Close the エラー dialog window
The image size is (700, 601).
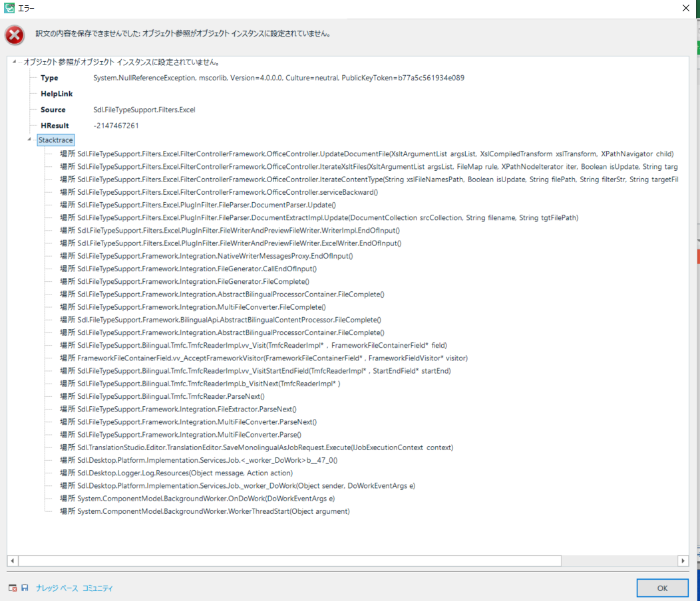pyautogui.click(x=686, y=8)
